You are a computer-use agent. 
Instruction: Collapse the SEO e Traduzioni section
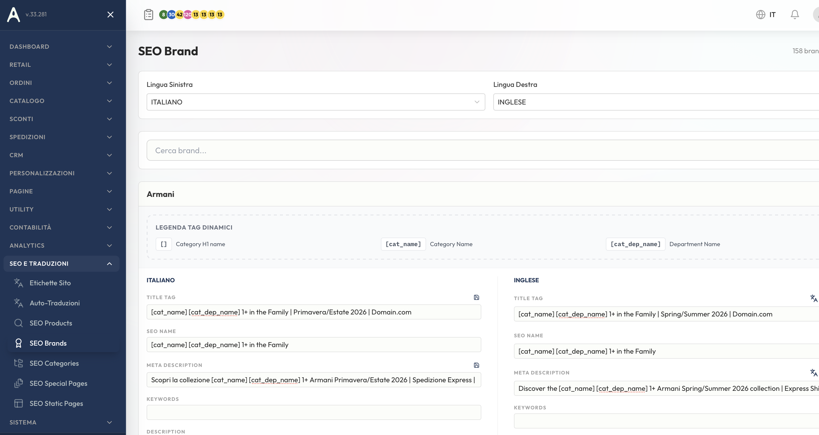tap(61, 264)
